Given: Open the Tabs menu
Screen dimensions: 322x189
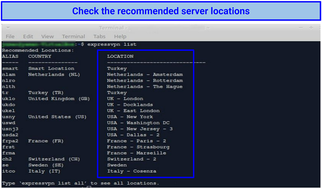Looking at the screenshot, I should tap(99, 37).
